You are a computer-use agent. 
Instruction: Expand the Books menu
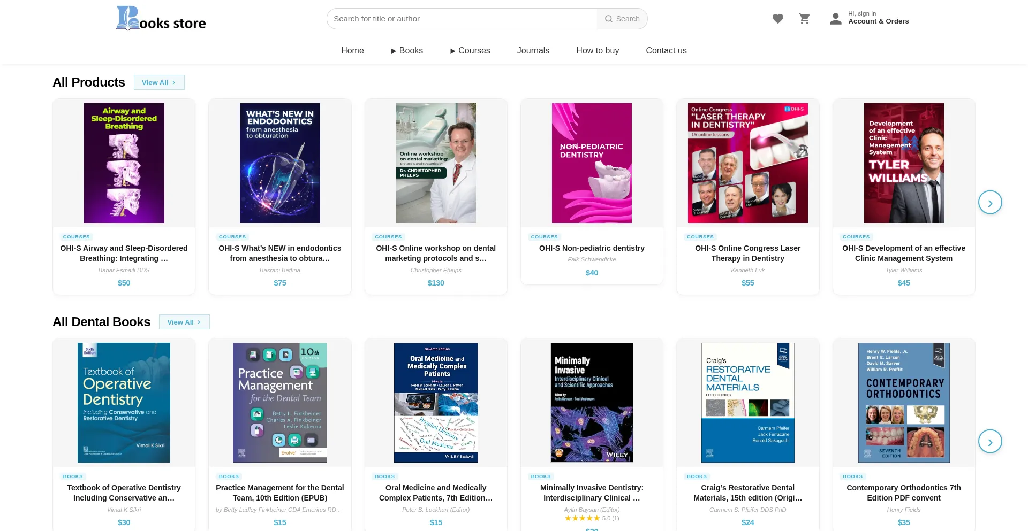407,50
